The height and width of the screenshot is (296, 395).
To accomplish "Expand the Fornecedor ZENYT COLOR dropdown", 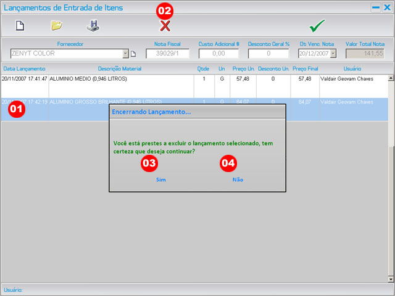I will tap(125, 54).
